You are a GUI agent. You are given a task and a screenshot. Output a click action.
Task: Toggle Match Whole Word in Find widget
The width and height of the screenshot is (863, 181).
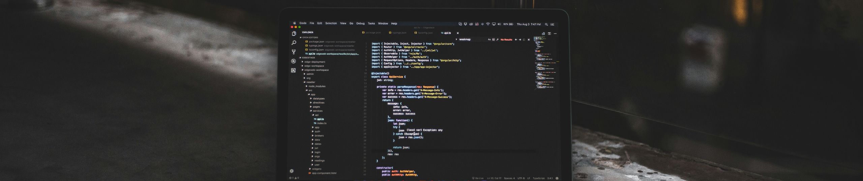click(494, 39)
